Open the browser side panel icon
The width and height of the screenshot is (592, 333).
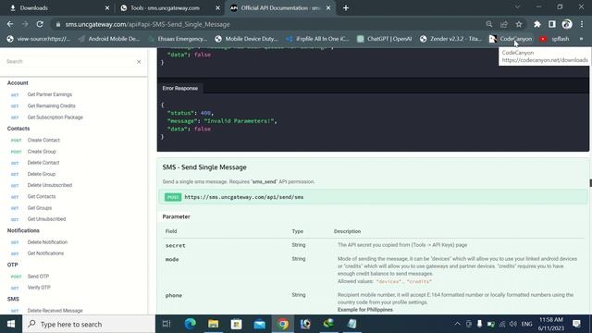point(552,24)
